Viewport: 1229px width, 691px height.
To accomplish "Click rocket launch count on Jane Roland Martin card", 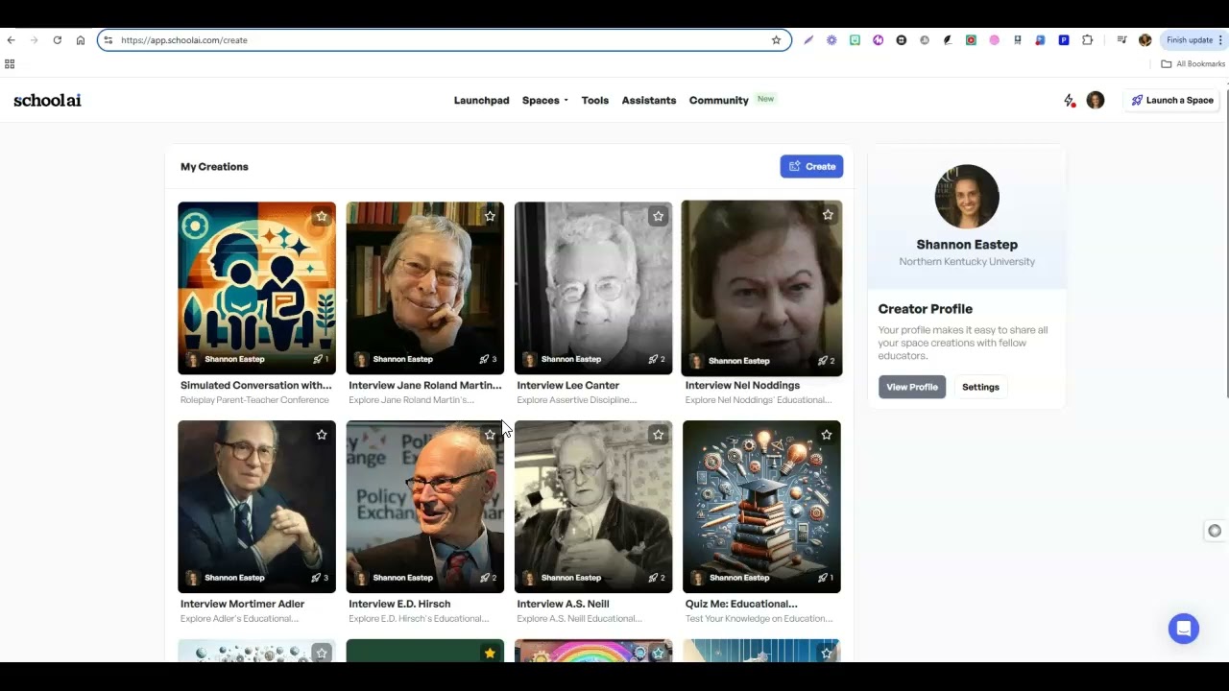I will point(488,359).
